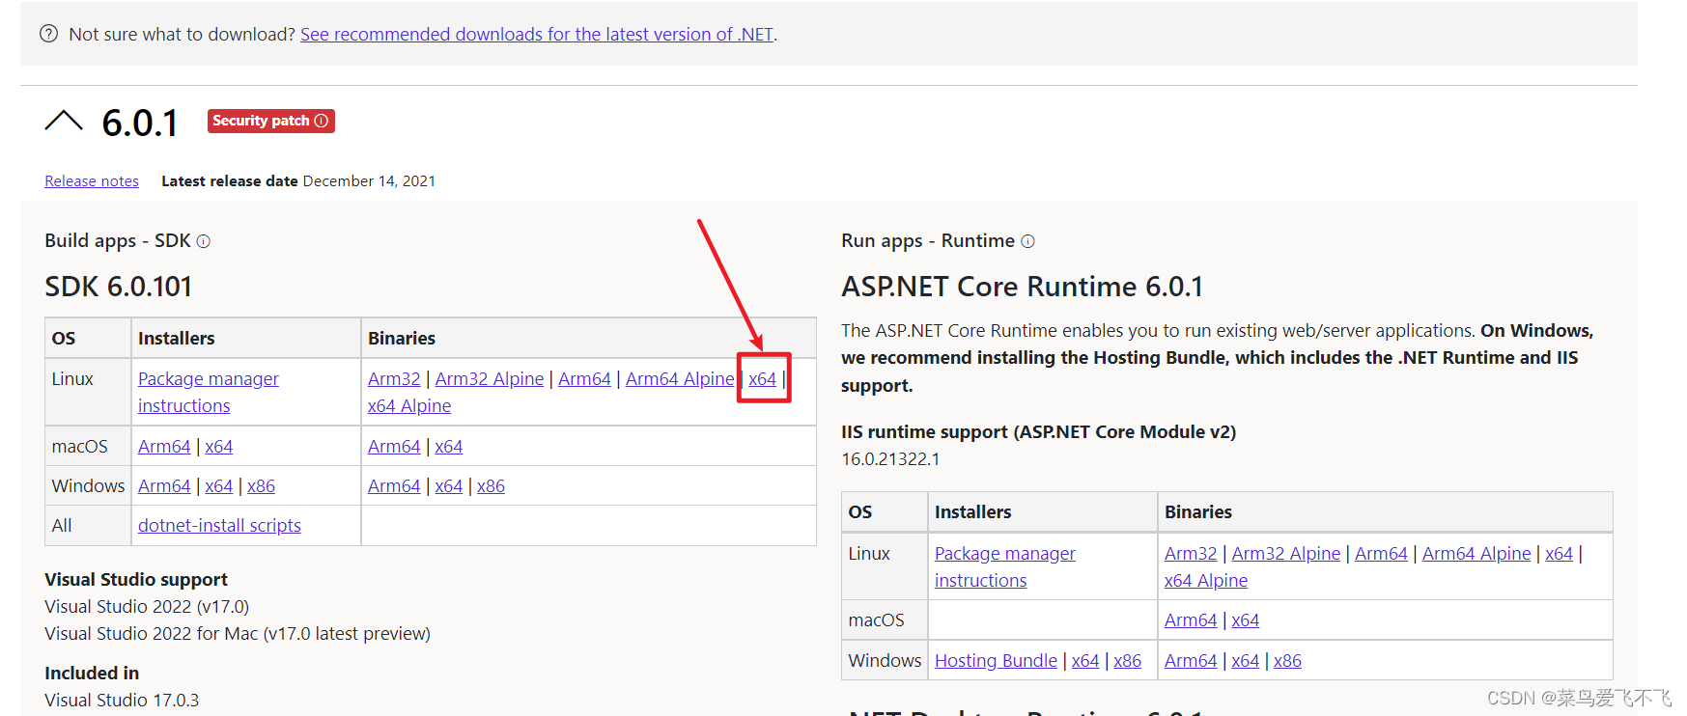Viewport: 1687px width, 716px height.
Task: Download SDK Linux Arm64 binary
Action: tap(584, 379)
